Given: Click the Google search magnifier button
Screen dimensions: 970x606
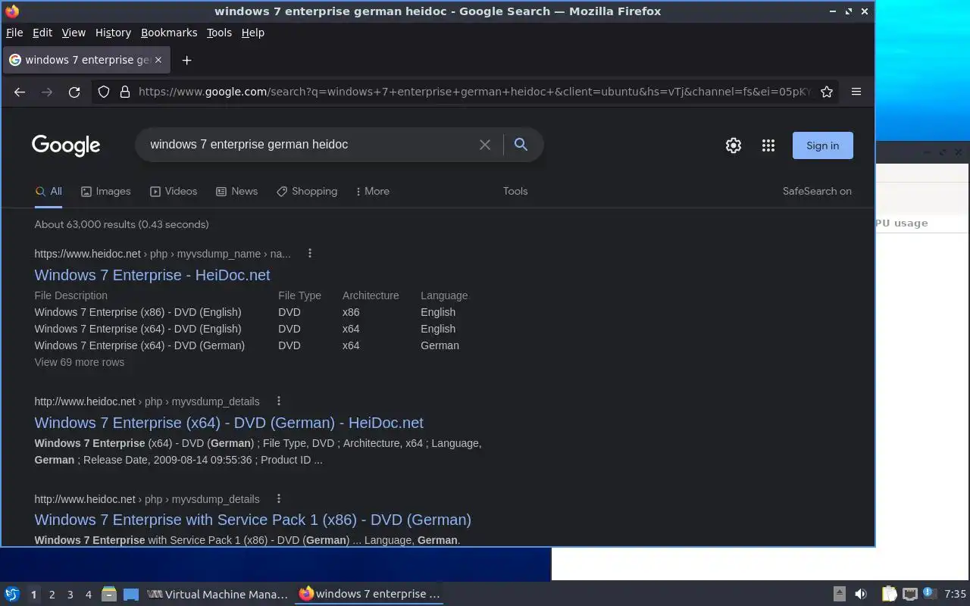Looking at the screenshot, I should pos(521,144).
